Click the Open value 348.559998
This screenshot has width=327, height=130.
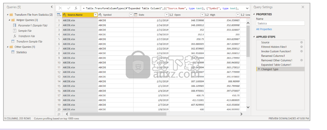pos(197,21)
